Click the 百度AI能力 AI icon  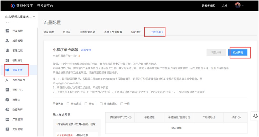[x=7, y=80]
